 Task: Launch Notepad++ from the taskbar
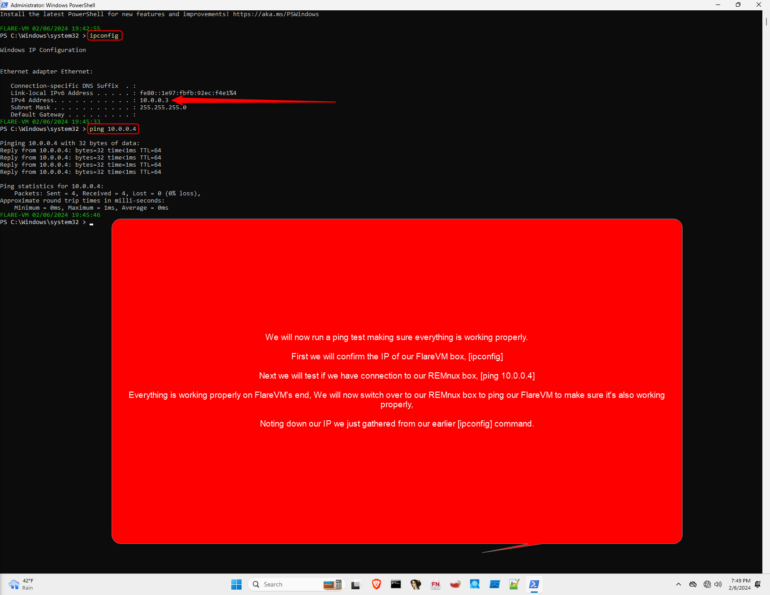pos(514,584)
